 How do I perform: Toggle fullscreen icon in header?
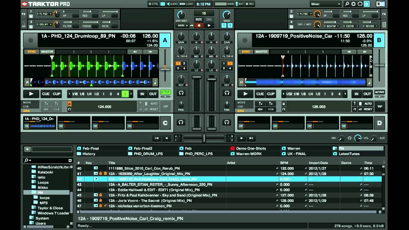click(367, 4)
